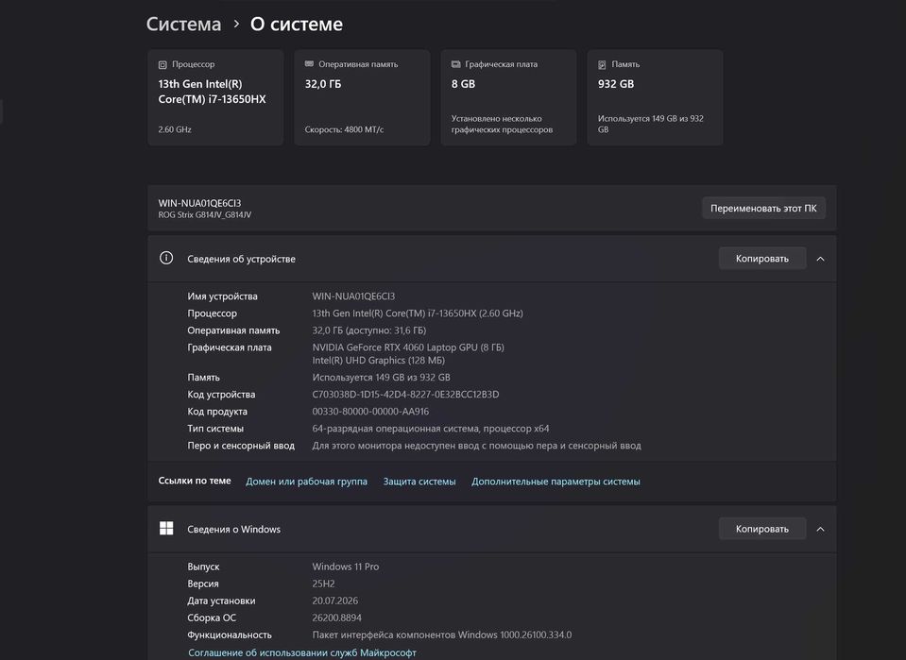This screenshot has width=906, height=660.
Task: Go back to Система breadcrumb
Action: click(x=183, y=25)
